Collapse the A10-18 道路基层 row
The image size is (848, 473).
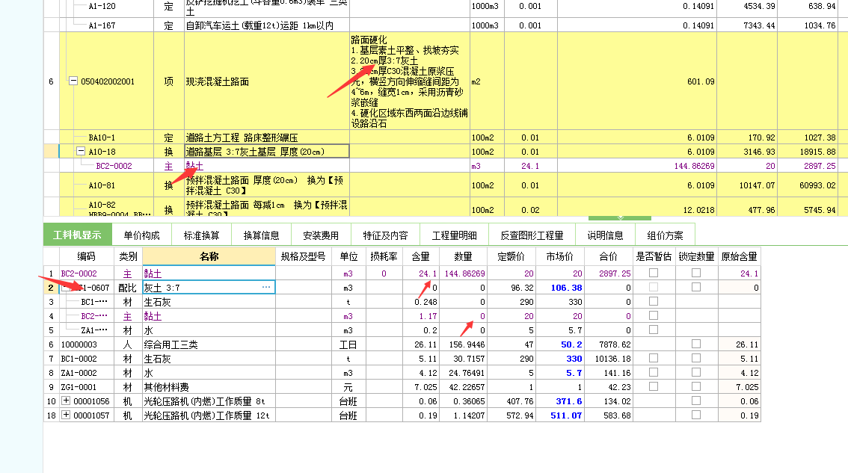(x=81, y=152)
